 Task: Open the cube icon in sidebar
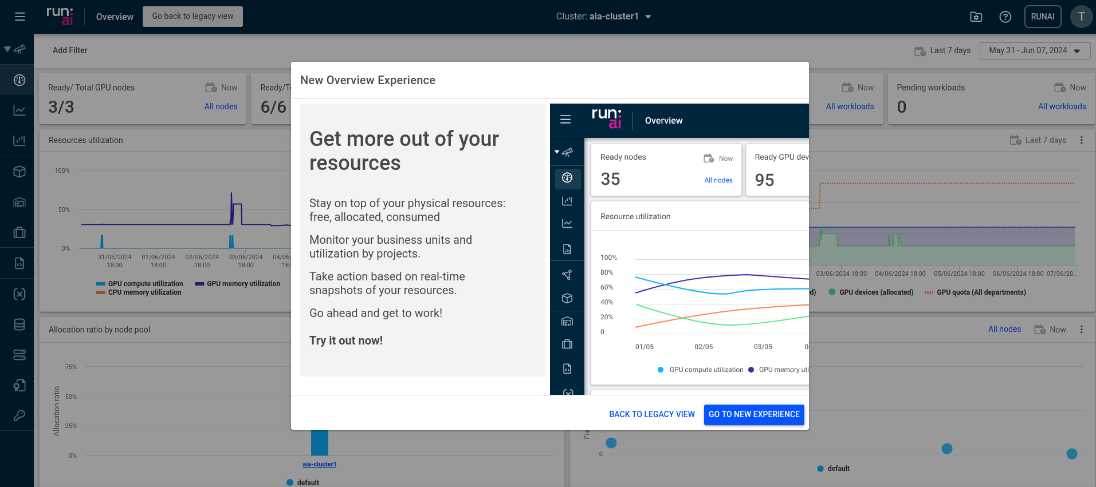tap(19, 172)
